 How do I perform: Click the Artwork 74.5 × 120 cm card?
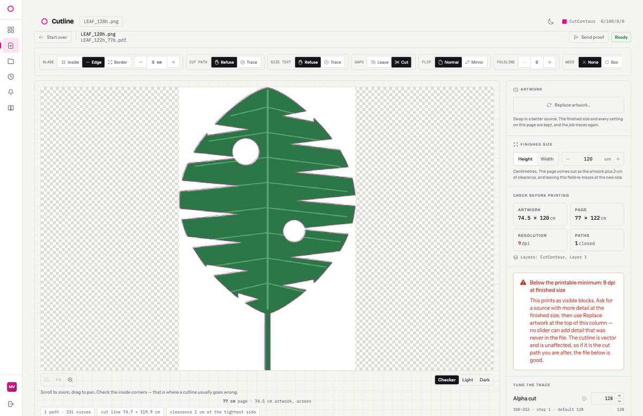[540, 214]
